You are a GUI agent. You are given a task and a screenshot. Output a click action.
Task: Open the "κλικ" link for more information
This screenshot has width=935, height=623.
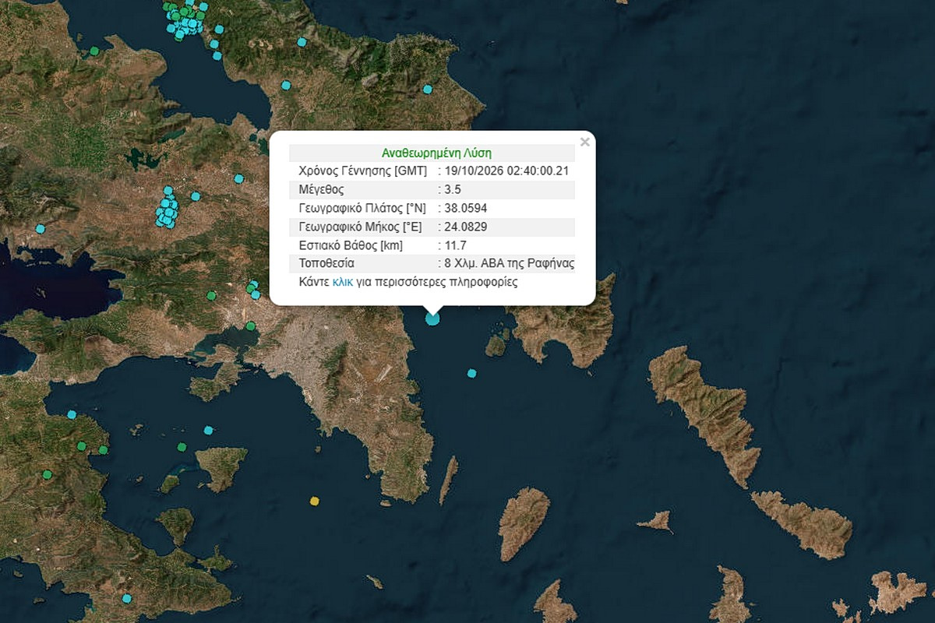[x=343, y=282]
